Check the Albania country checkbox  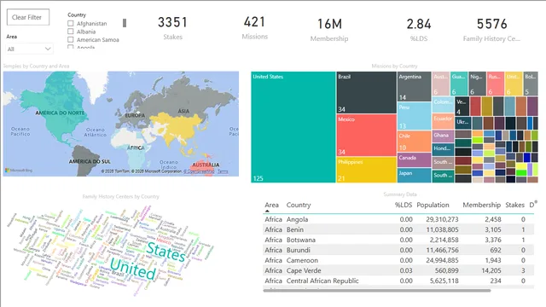click(71, 32)
